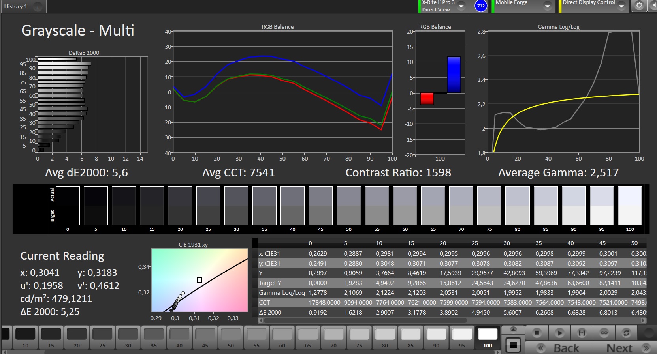Click the refresh cycle arrows icon
The width and height of the screenshot is (657, 354).
626,333
